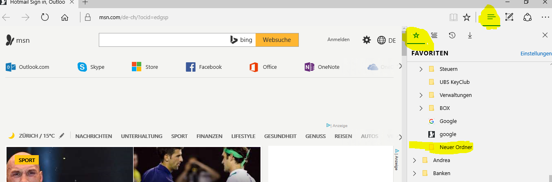Viewport: 552px width, 182px height.
Task: Expand the Andrea folder
Action: [414, 160]
